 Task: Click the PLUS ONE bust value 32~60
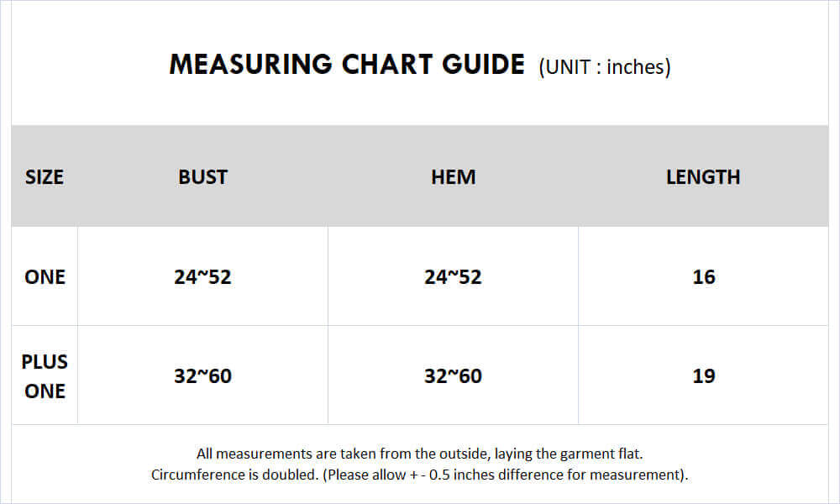[x=202, y=376]
